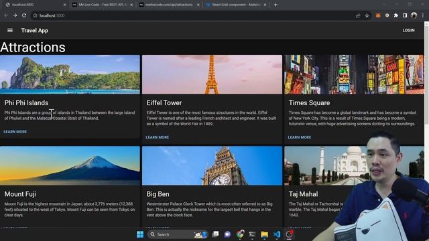This screenshot has height=241, width=429.
Task: Toggle the browser side panel icon
Action: tap(405, 15)
